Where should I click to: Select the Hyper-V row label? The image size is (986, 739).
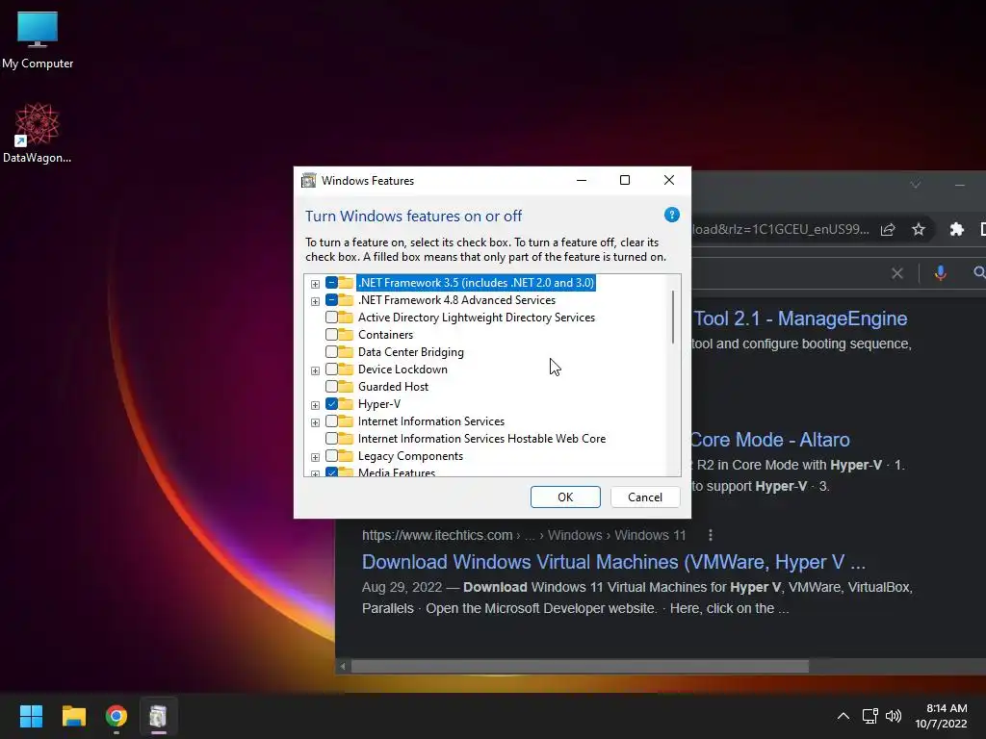(x=379, y=403)
